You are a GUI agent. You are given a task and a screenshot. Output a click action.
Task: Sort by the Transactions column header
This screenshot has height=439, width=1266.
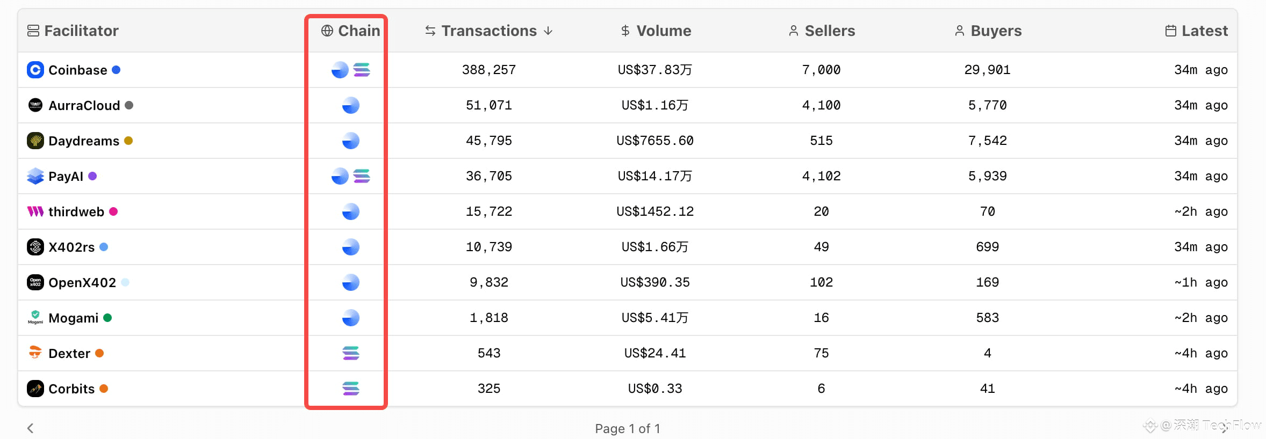(488, 31)
